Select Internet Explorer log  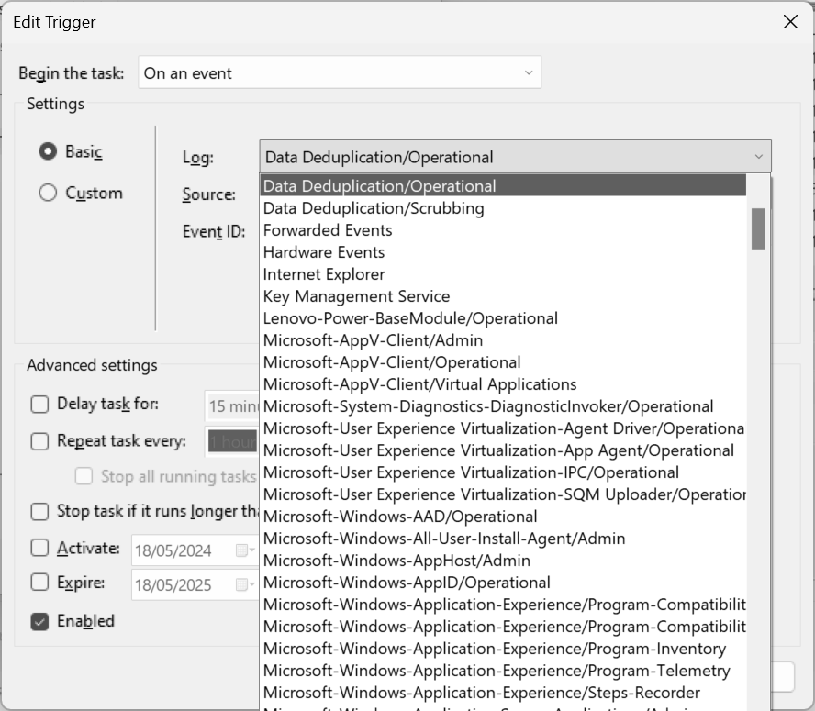point(503,274)
